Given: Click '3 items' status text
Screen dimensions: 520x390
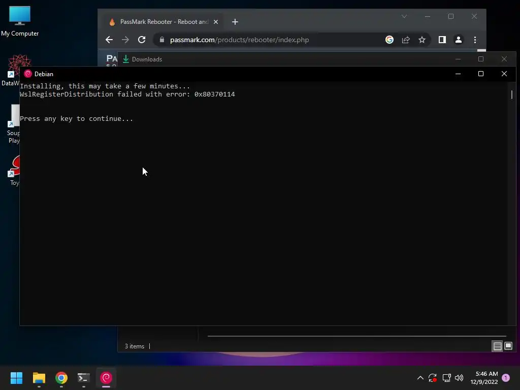Looking at the screenshot, I should 134,346.
